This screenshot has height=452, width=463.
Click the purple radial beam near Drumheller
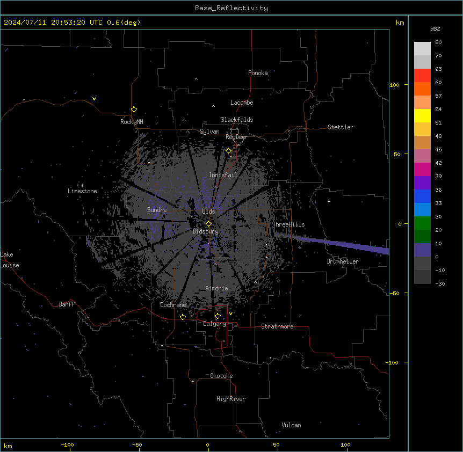[x=334, y=243]
